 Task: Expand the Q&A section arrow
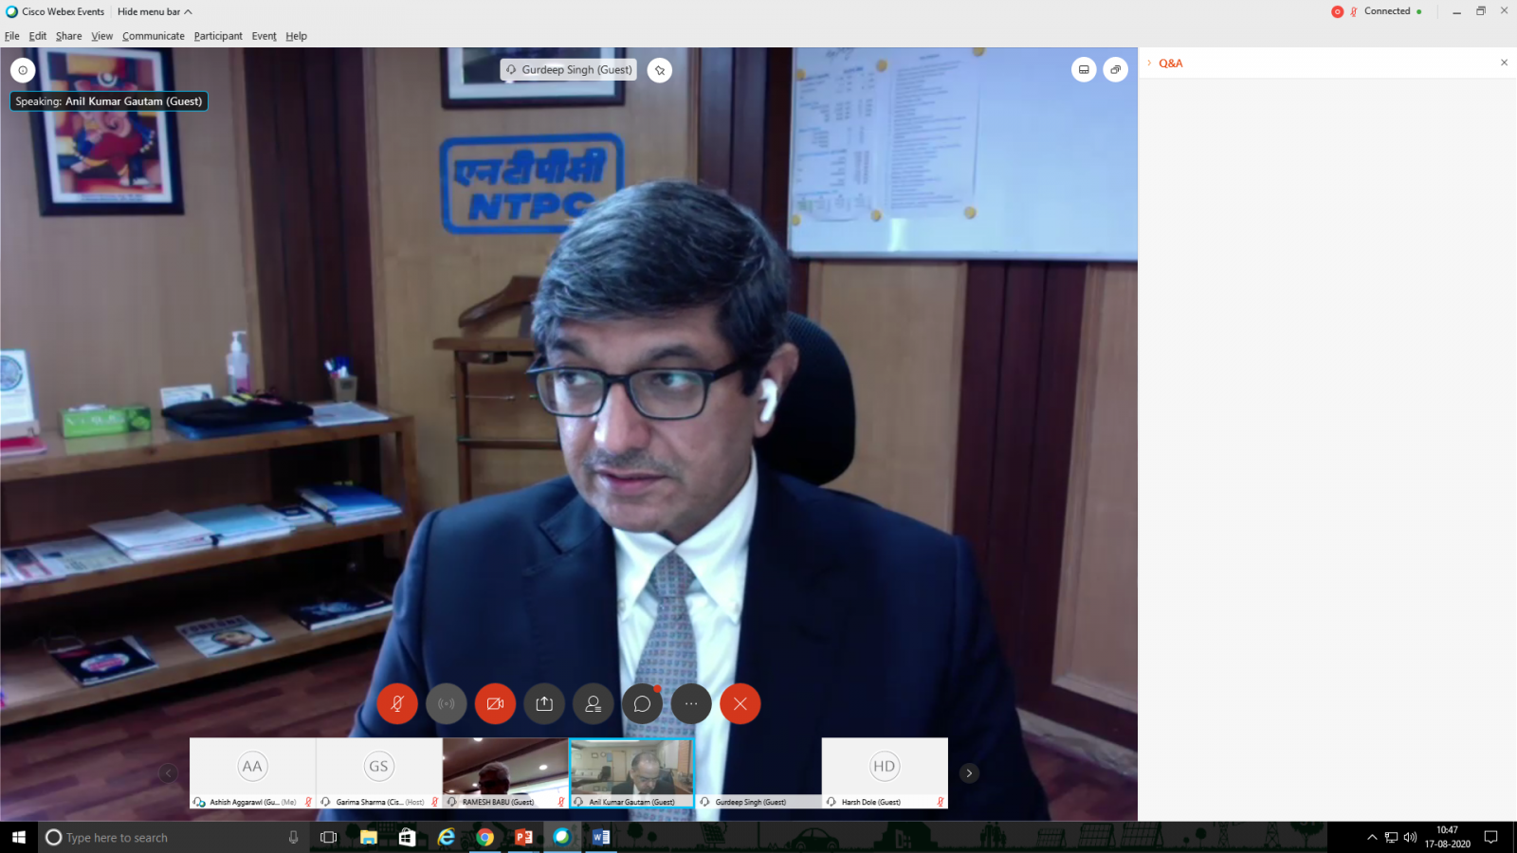pyautogui.click(x=1147, y=64)
